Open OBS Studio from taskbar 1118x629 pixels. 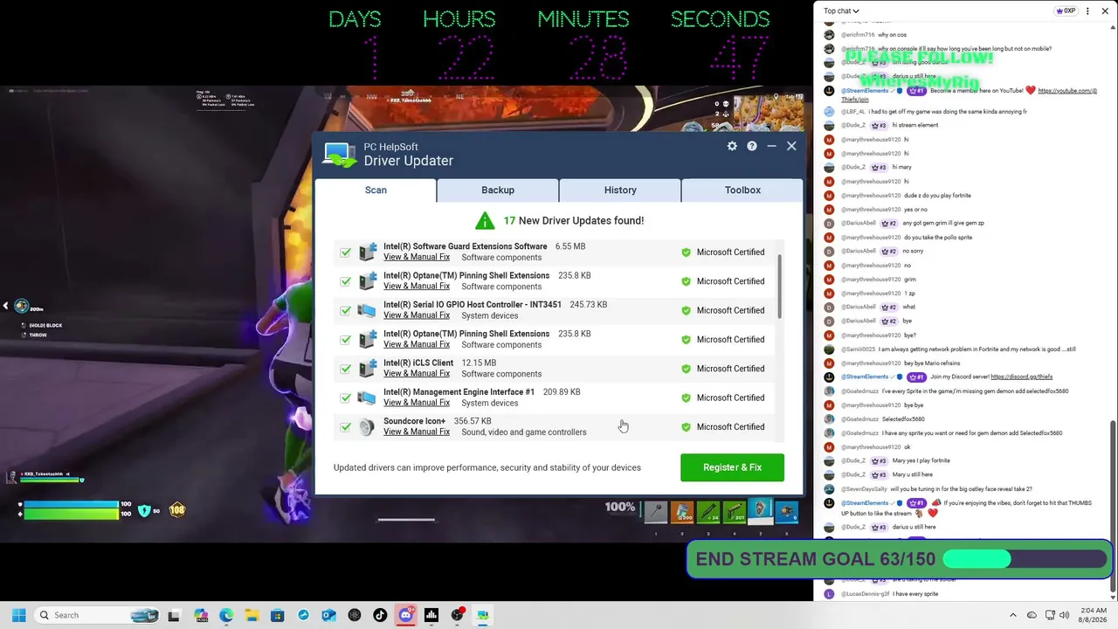(457, 615)
